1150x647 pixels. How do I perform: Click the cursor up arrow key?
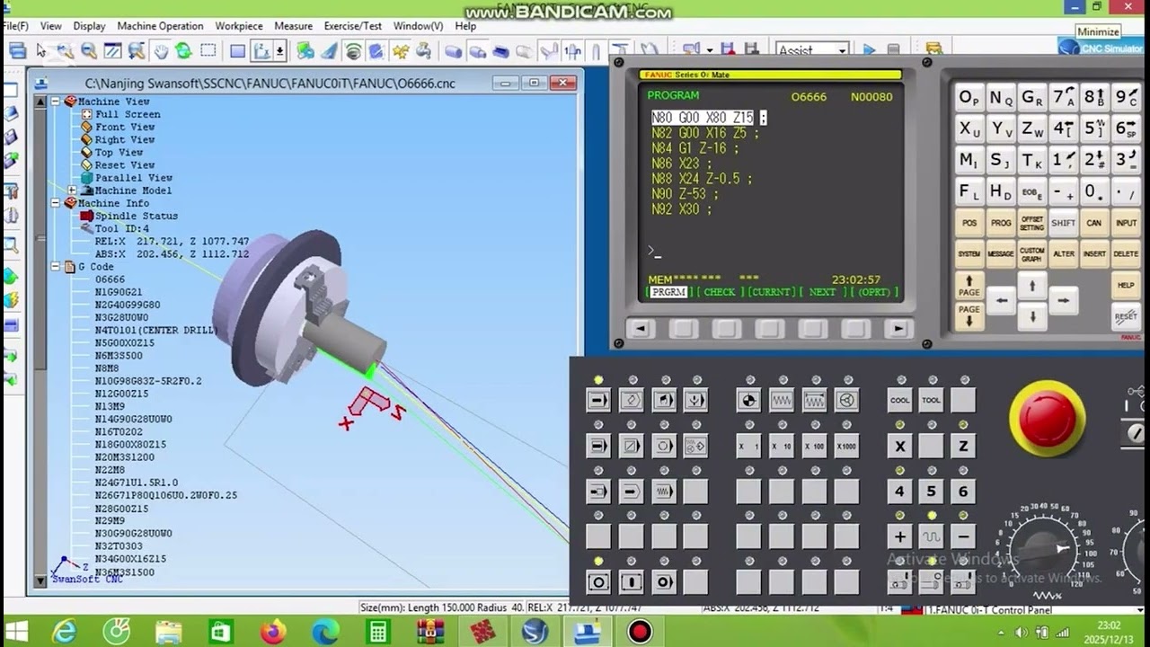coord(1032,286)
